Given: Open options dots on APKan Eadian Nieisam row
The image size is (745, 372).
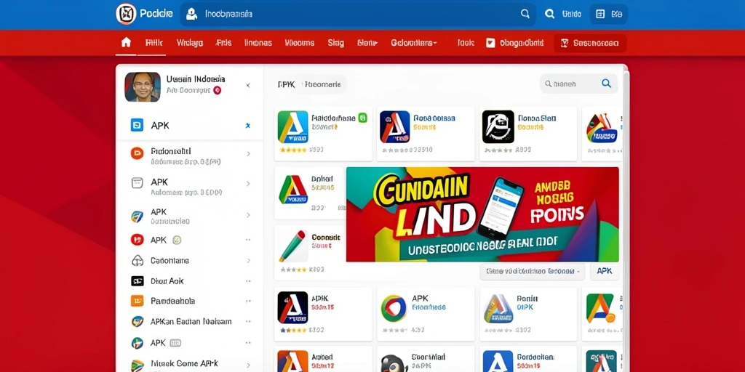Looking at the screenshot, I should point(248,321).
